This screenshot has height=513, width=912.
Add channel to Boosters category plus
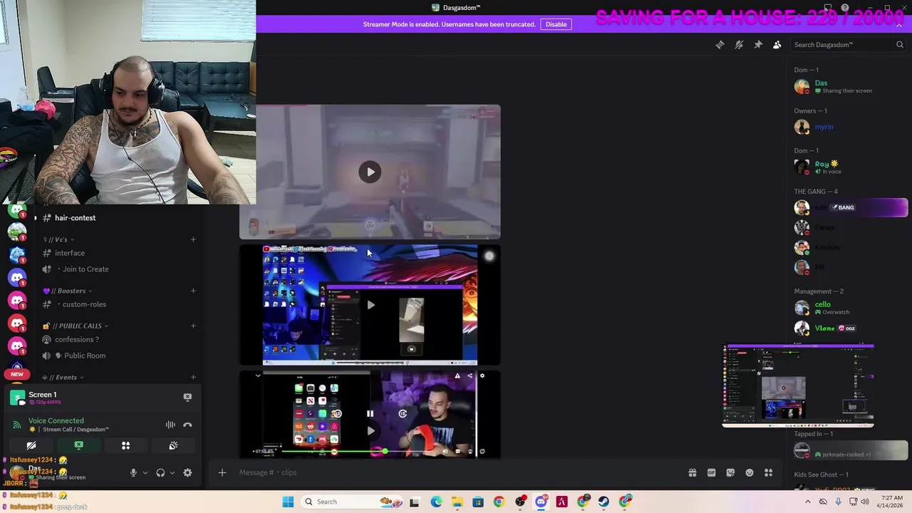pyautogui.click(x=193, y=291)
